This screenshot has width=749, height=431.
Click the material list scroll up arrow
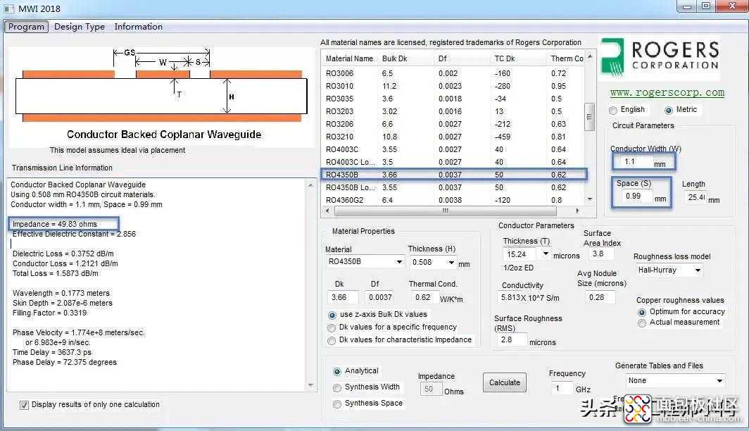tap(589, 56)
